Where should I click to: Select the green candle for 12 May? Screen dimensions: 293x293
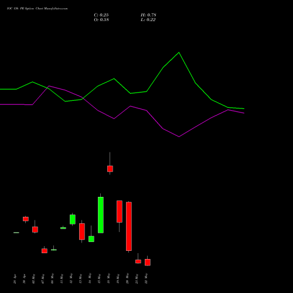coord(73,219)
